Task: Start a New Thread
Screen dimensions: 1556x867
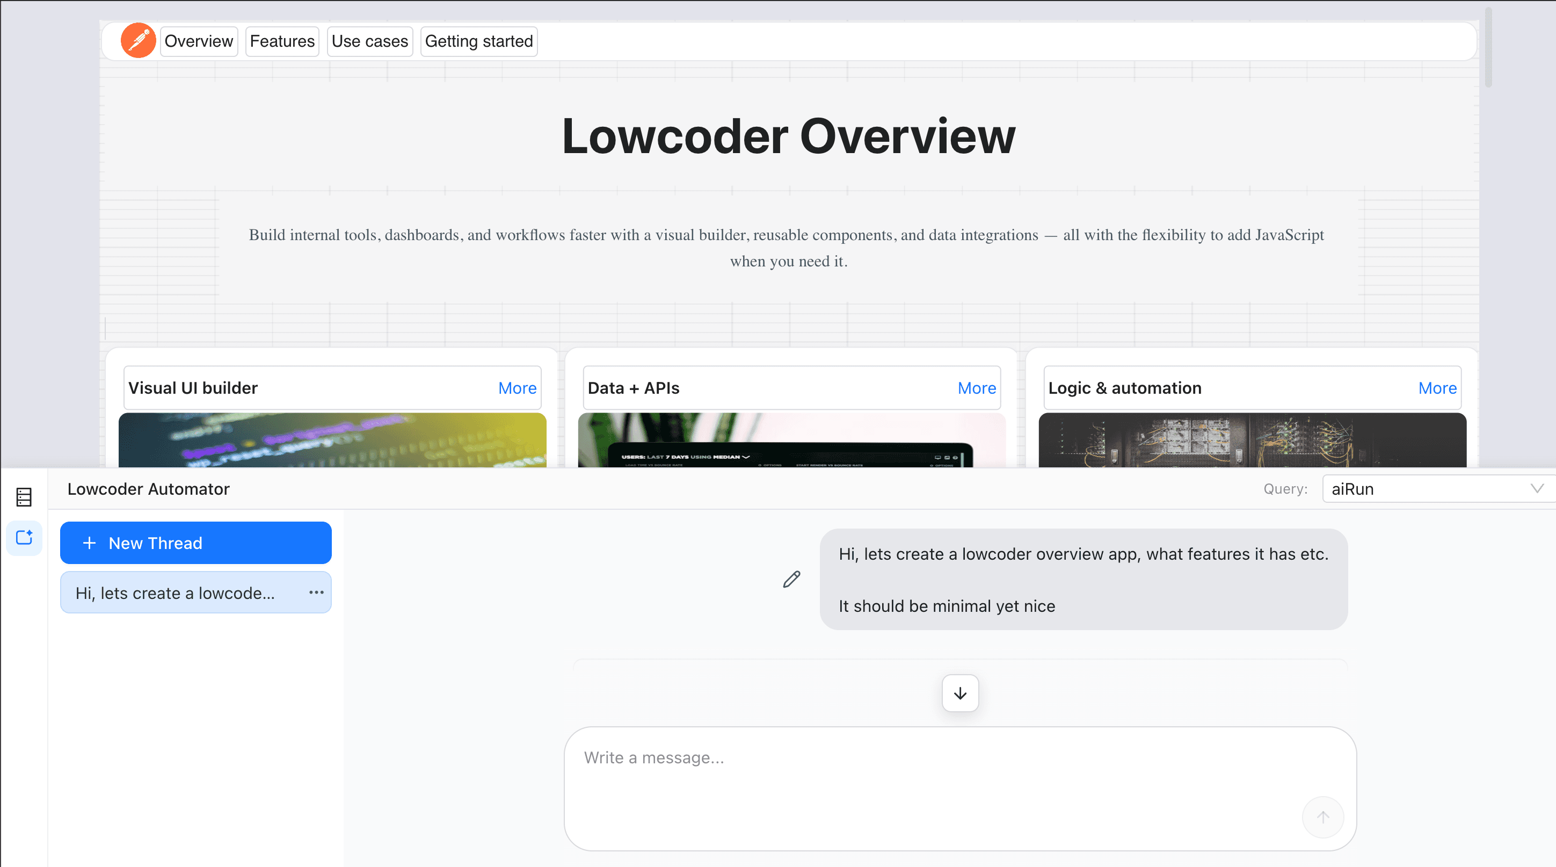Action: tap(195, 543)
